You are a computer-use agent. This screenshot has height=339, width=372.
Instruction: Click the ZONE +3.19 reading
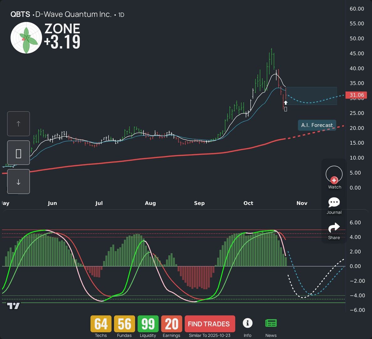[x=62, y=36]
